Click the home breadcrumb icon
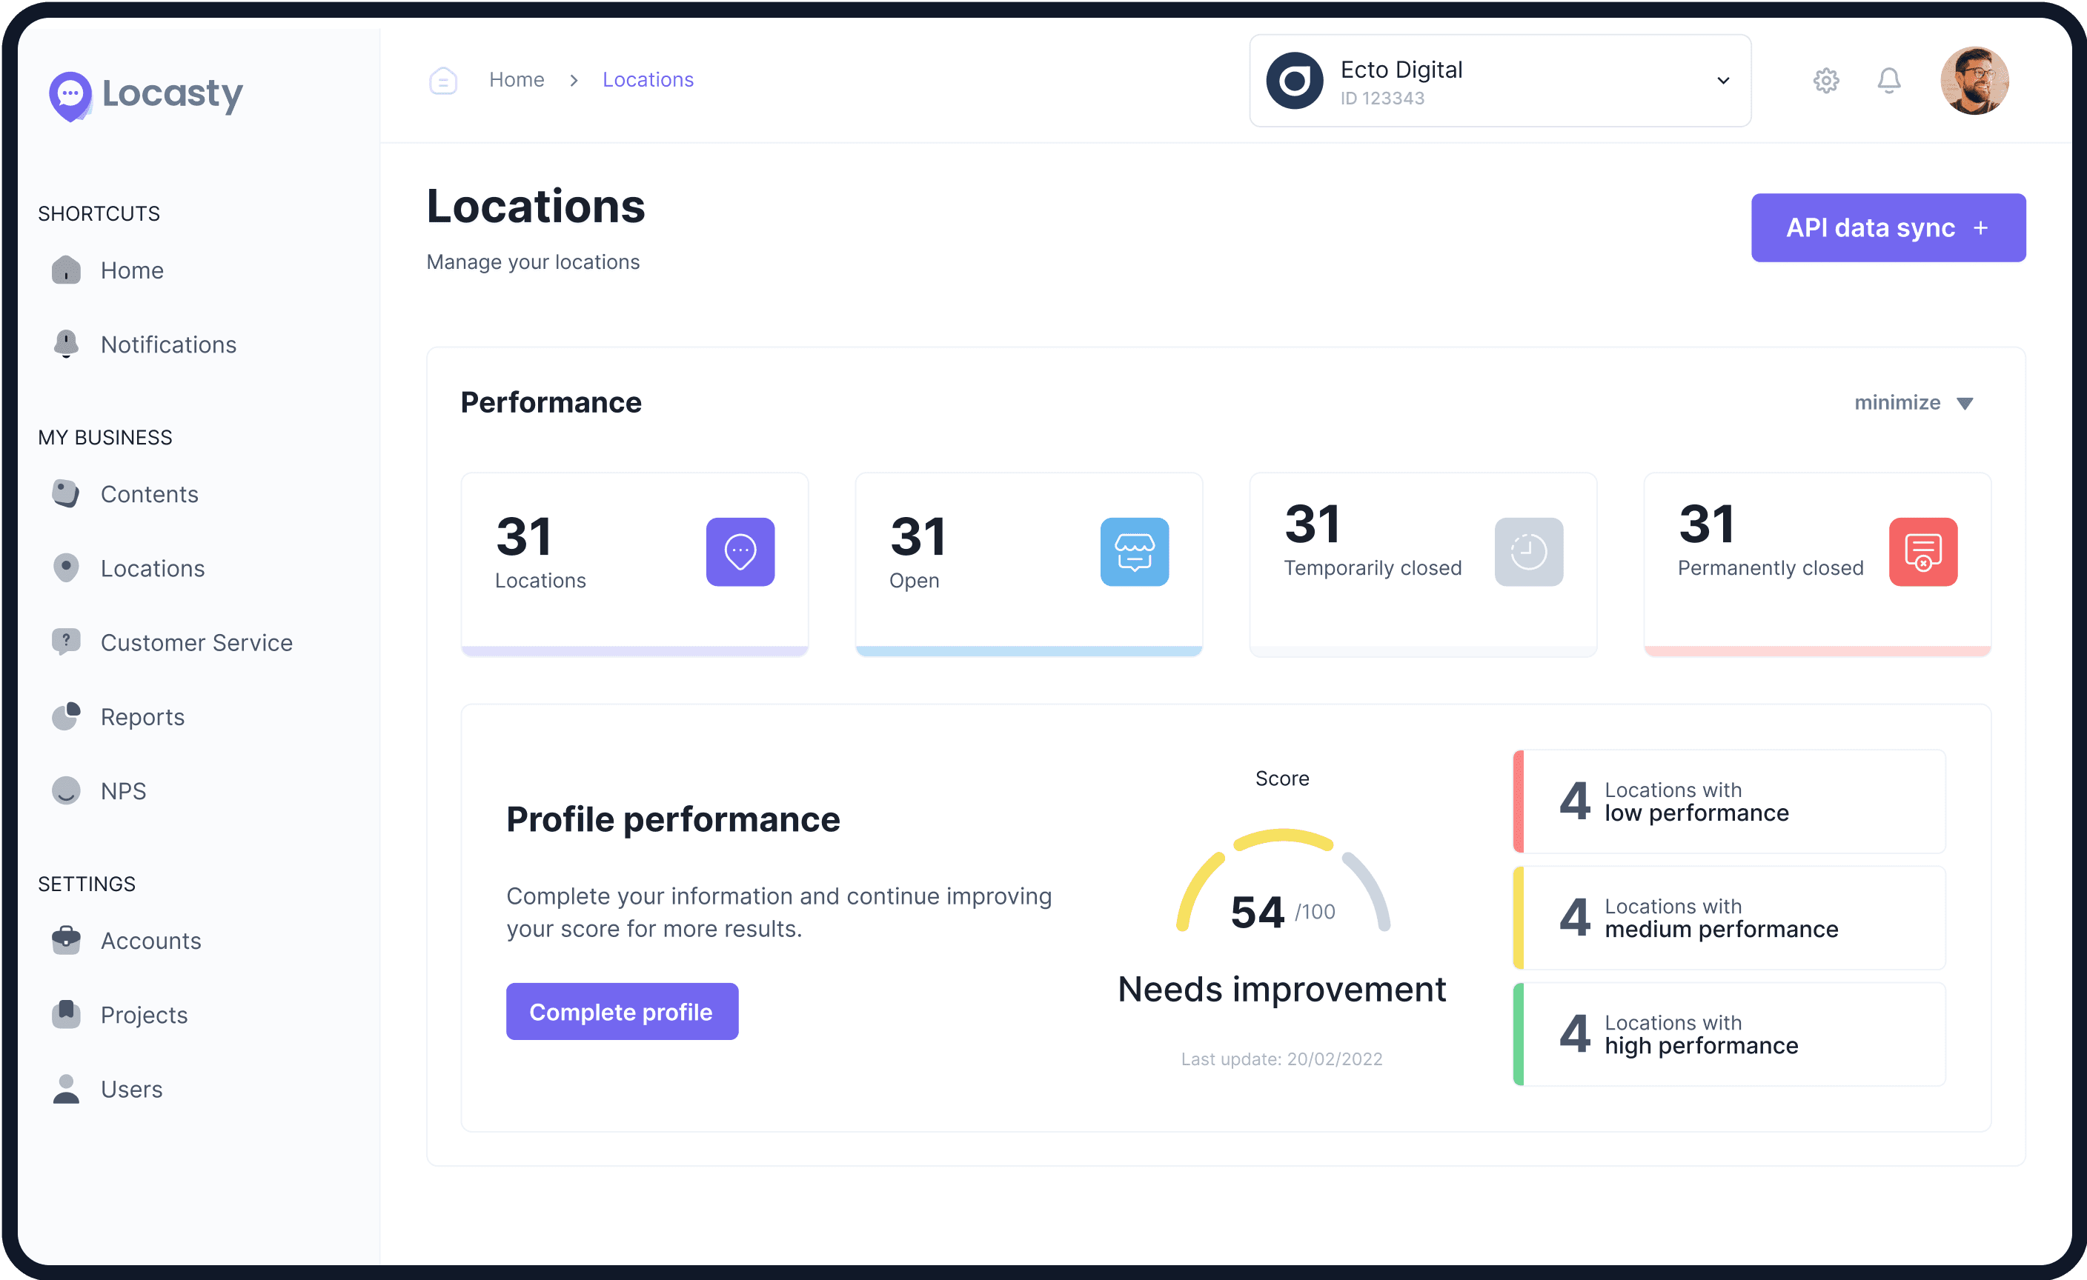Viewport: 2087px width, 1280px height. coord(443,81)
